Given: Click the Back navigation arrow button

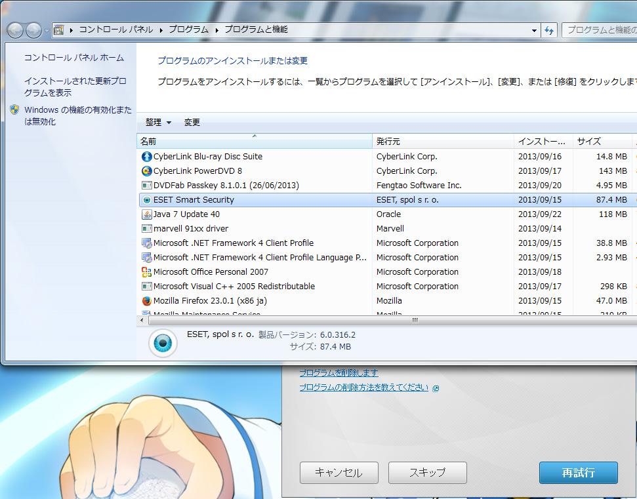Looking at the screenshot, I should tap(15, 30).
